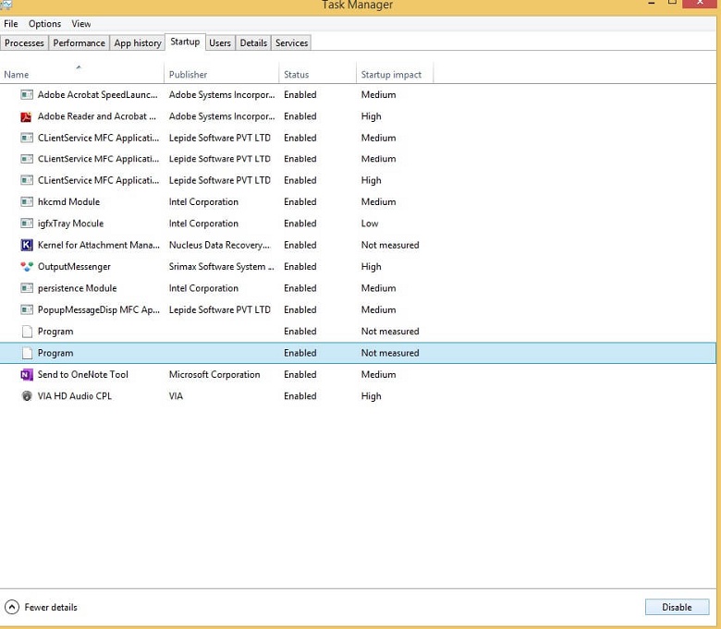The height and width of the screenshot is (629, 721).
Task: Click Enabled status for VIA HD Audio CPL
Action: (300, 396)
